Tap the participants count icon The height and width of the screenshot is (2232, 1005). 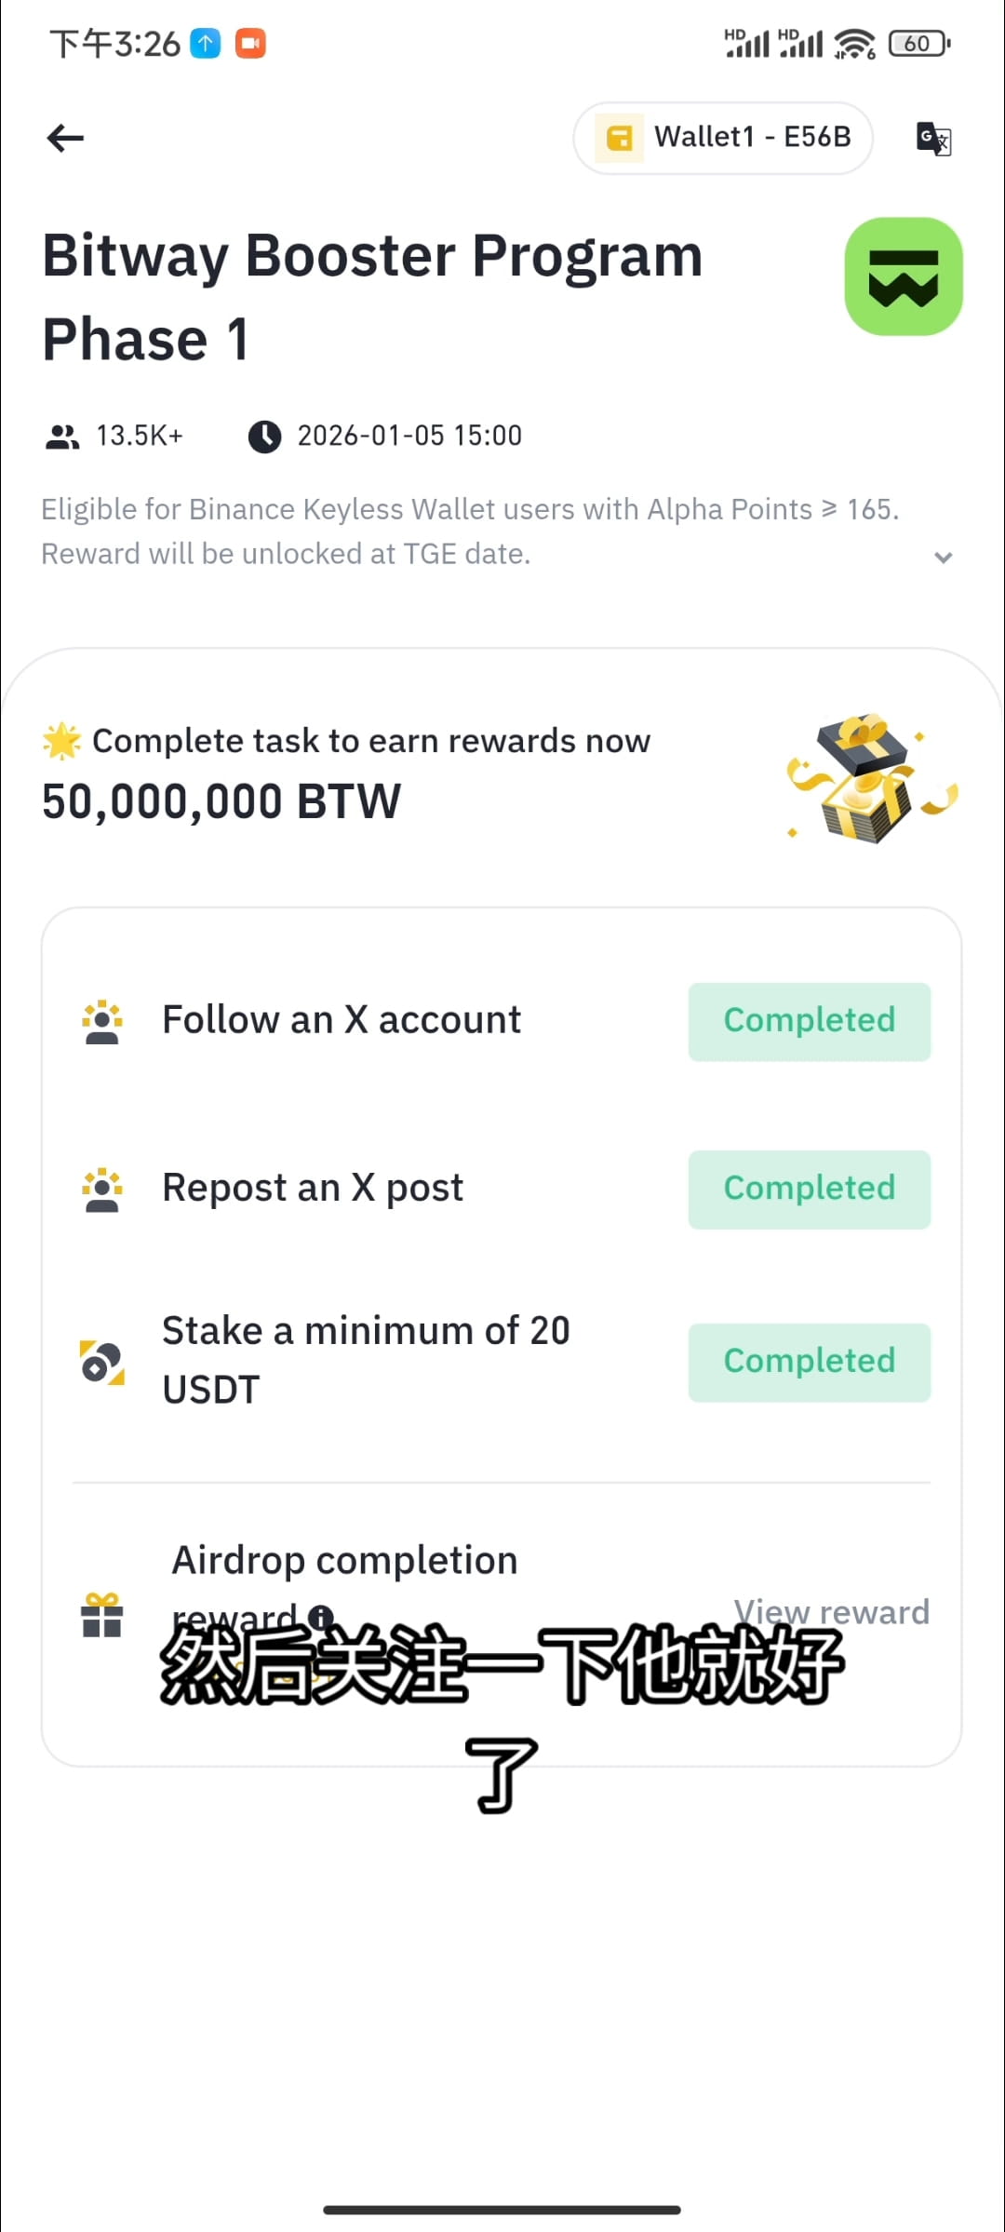pyautogui.click(x=62, y=436)
